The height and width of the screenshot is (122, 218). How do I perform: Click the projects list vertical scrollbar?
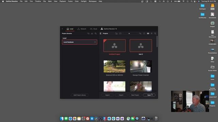click(x=157, y=41)
